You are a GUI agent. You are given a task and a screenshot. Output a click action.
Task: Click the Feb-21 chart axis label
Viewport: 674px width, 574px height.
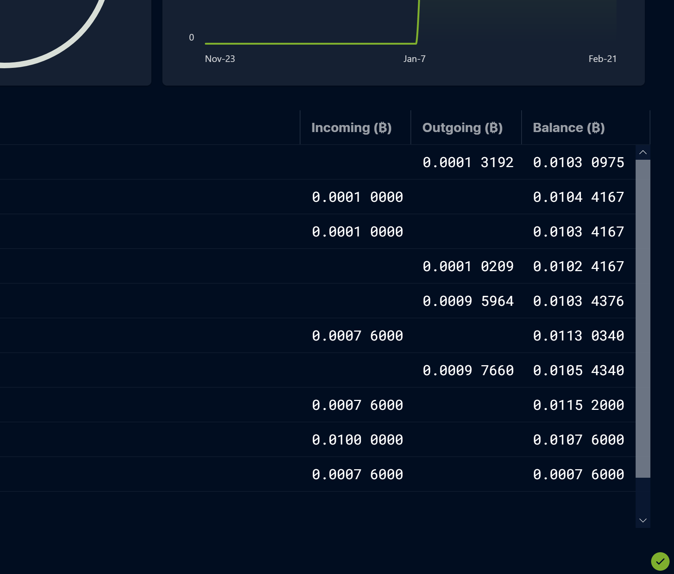(602, 59)
